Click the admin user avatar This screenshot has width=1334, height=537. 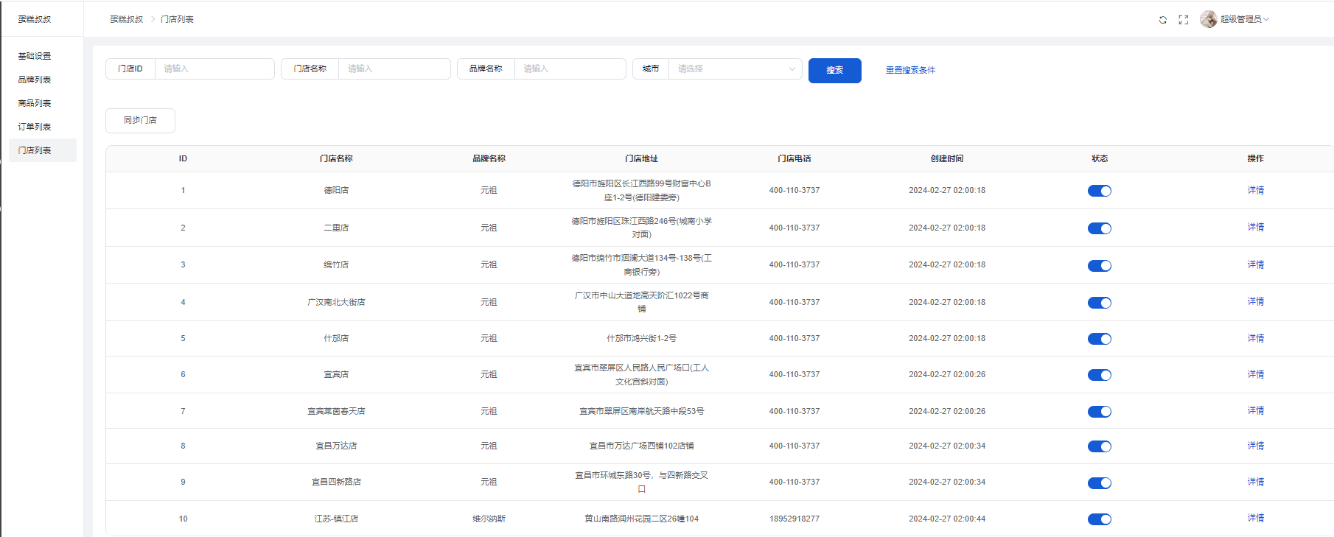pos(1208,19)
